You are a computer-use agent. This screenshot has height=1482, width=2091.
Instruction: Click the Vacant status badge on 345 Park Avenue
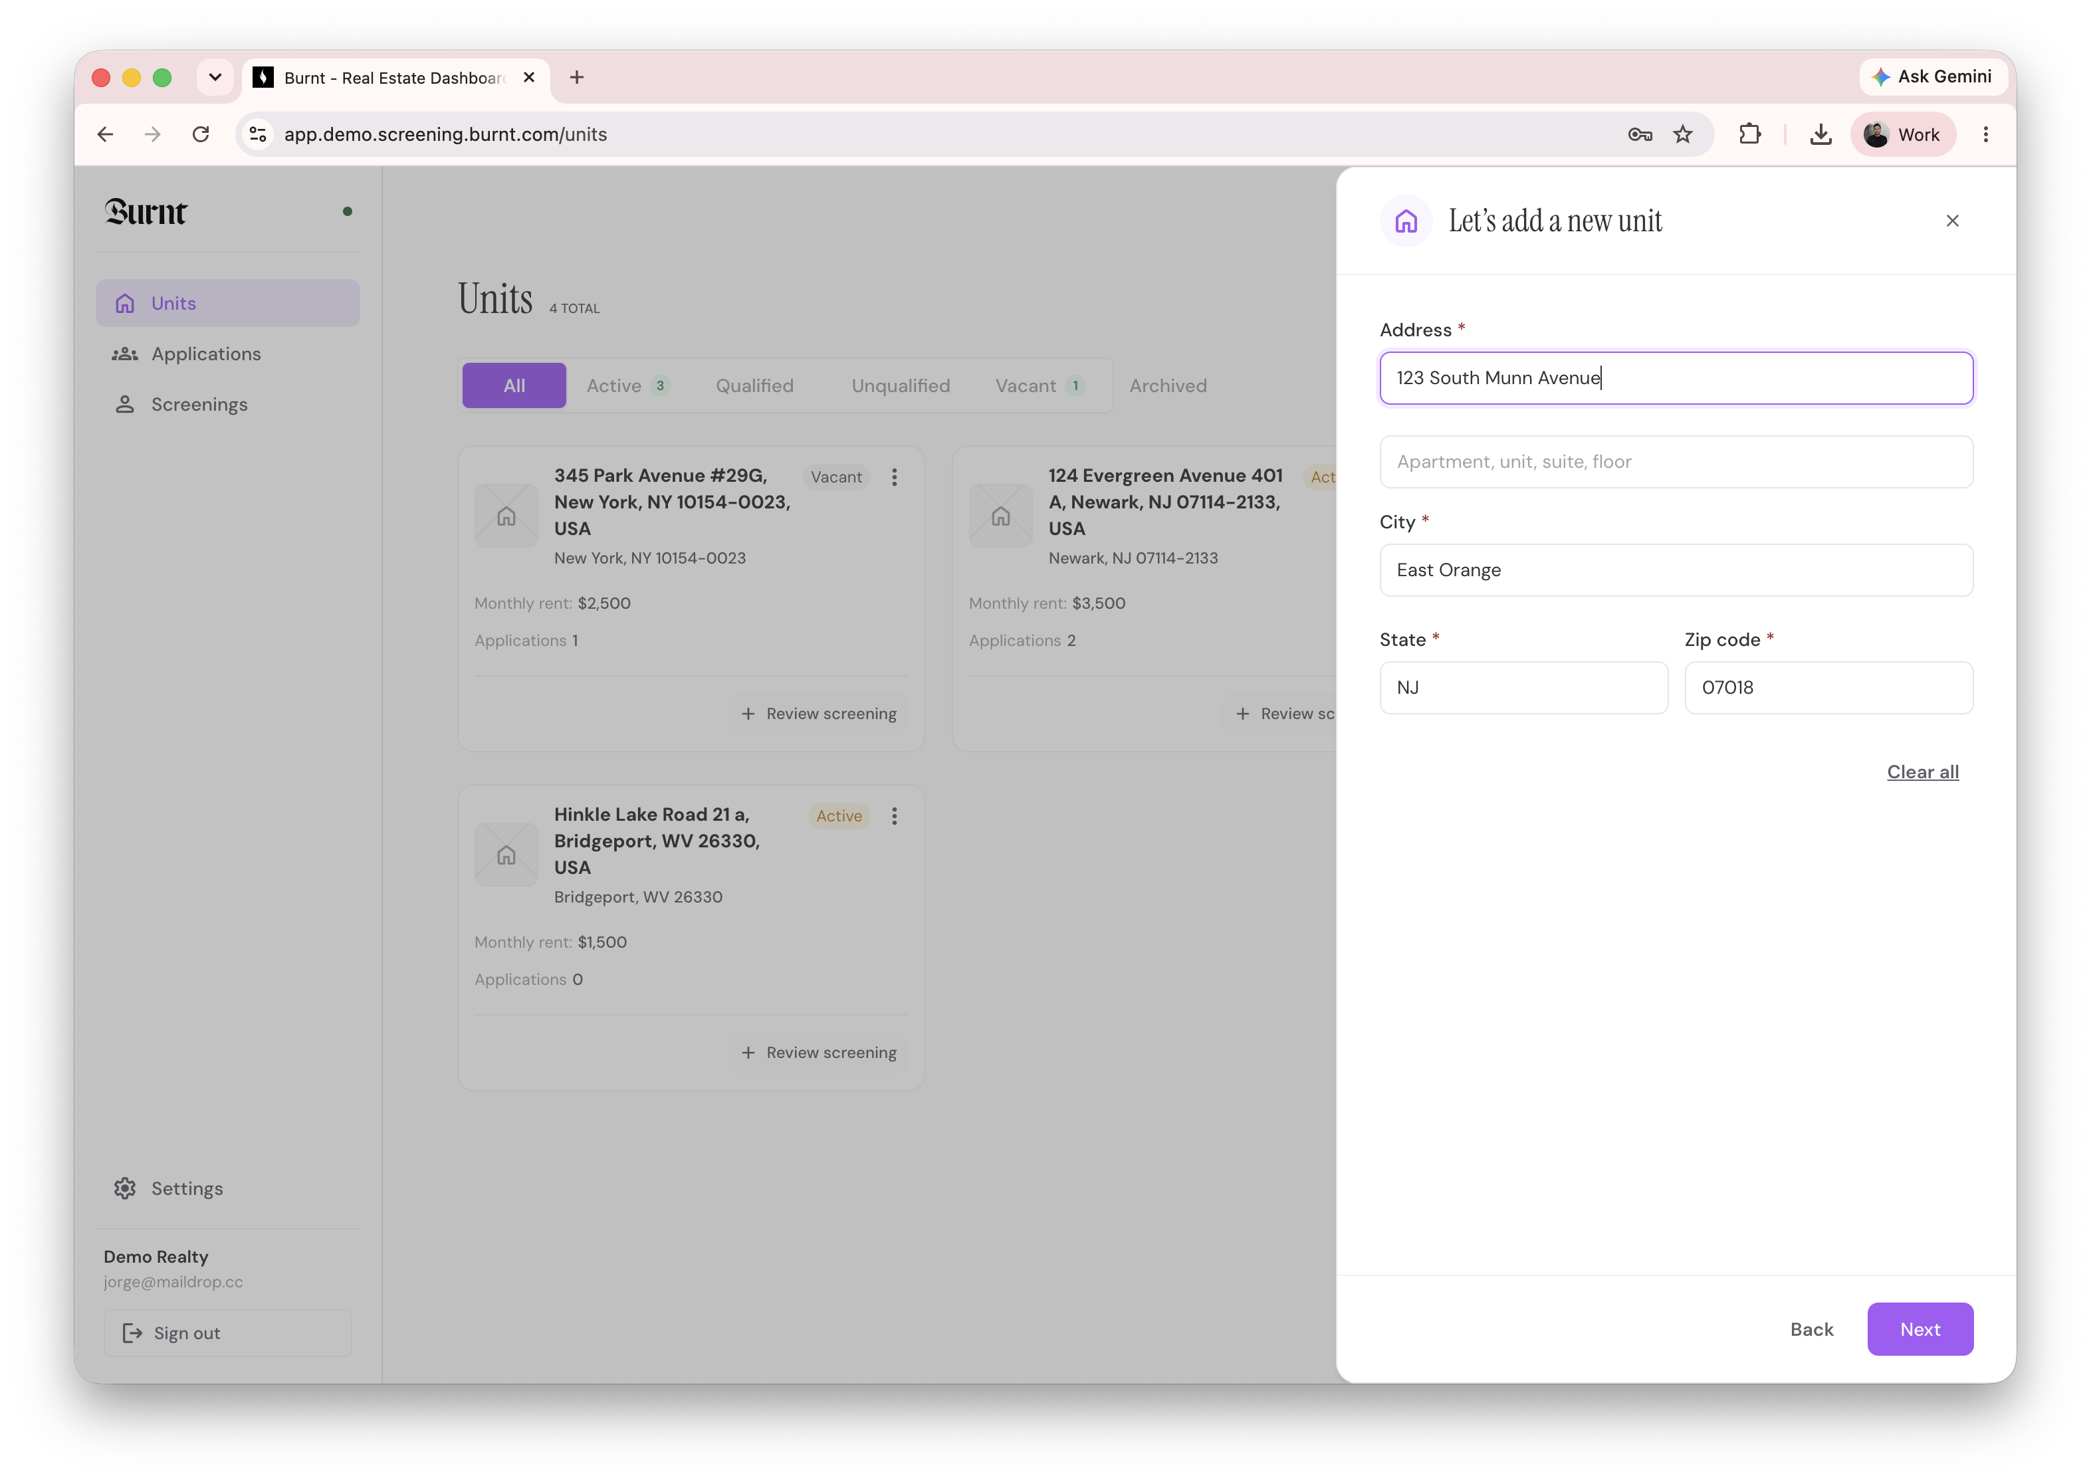(x=836, y=477)
